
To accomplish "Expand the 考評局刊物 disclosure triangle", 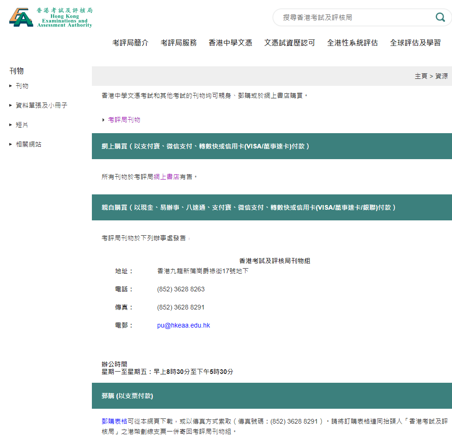I will point(103,119).
